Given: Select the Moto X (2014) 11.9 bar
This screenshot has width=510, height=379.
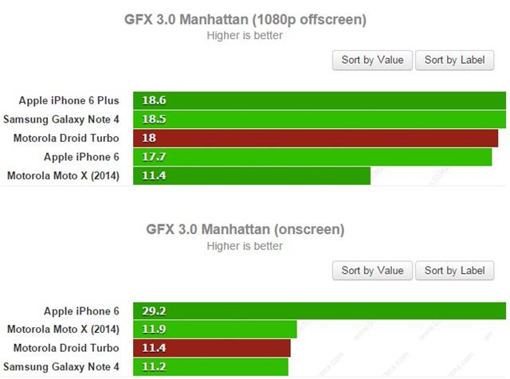Looking at the screenshot, I should [215, 329].
